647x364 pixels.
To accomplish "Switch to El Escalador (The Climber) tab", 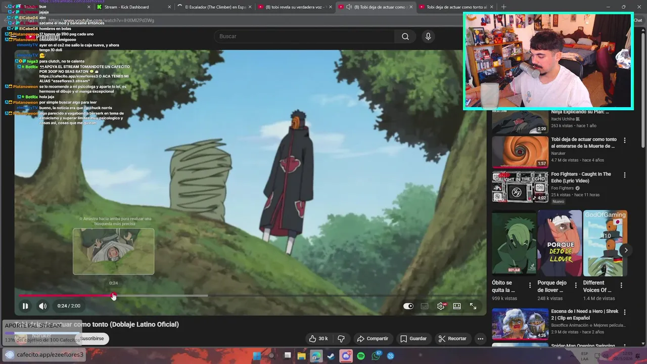I will 215,7.
